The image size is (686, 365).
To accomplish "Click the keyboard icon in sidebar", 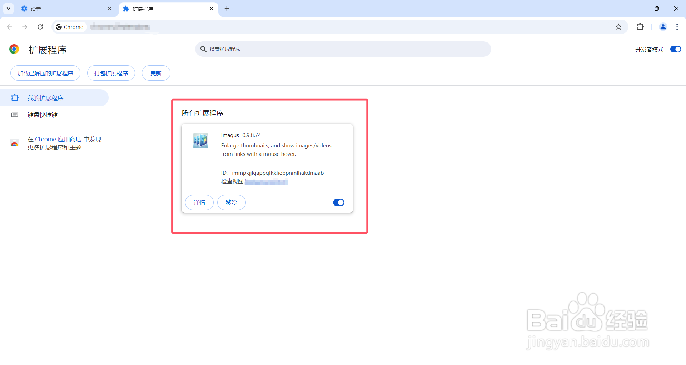I will tap(15, 115).
